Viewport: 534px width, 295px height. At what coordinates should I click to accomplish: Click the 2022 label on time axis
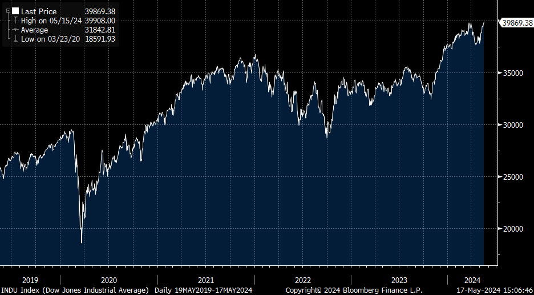[302, 280]
